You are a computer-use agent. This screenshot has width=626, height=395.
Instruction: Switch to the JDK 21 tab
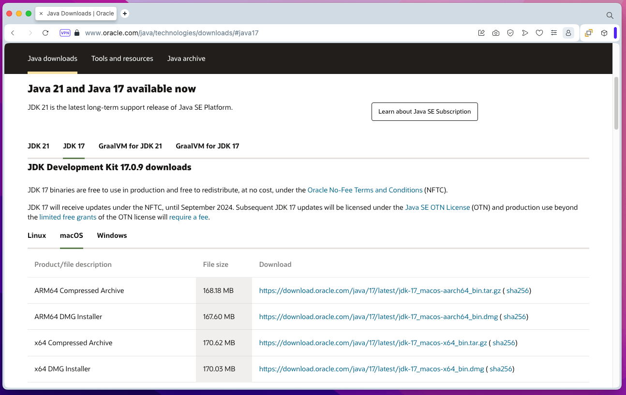(x=38, y=146)
